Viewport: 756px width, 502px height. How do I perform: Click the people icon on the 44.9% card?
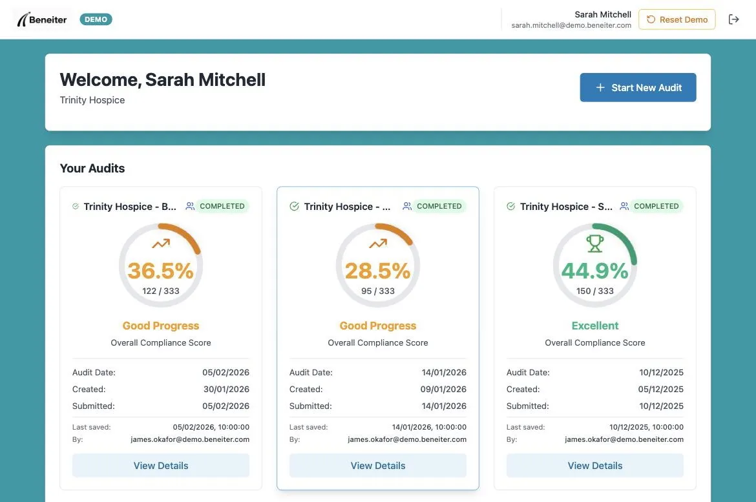point(624,206)
